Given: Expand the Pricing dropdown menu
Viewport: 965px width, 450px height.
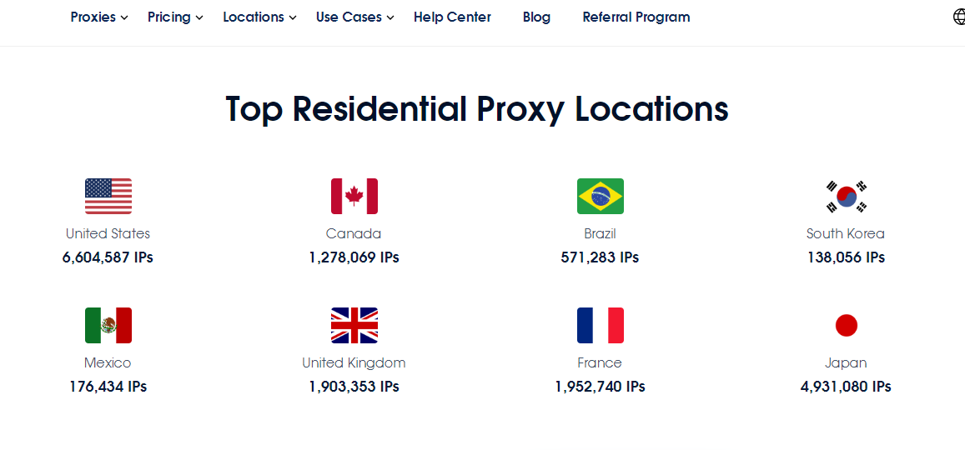Looking at the screenshot, I should pos(175,17).
